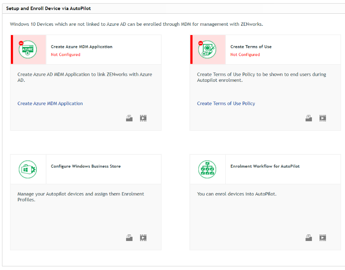Image resolution: width=345 pixels, height=270 pixels.
Task: Click the 'Create Terms of Use Policy to be shown' description
Action: [x=262, y=77]
